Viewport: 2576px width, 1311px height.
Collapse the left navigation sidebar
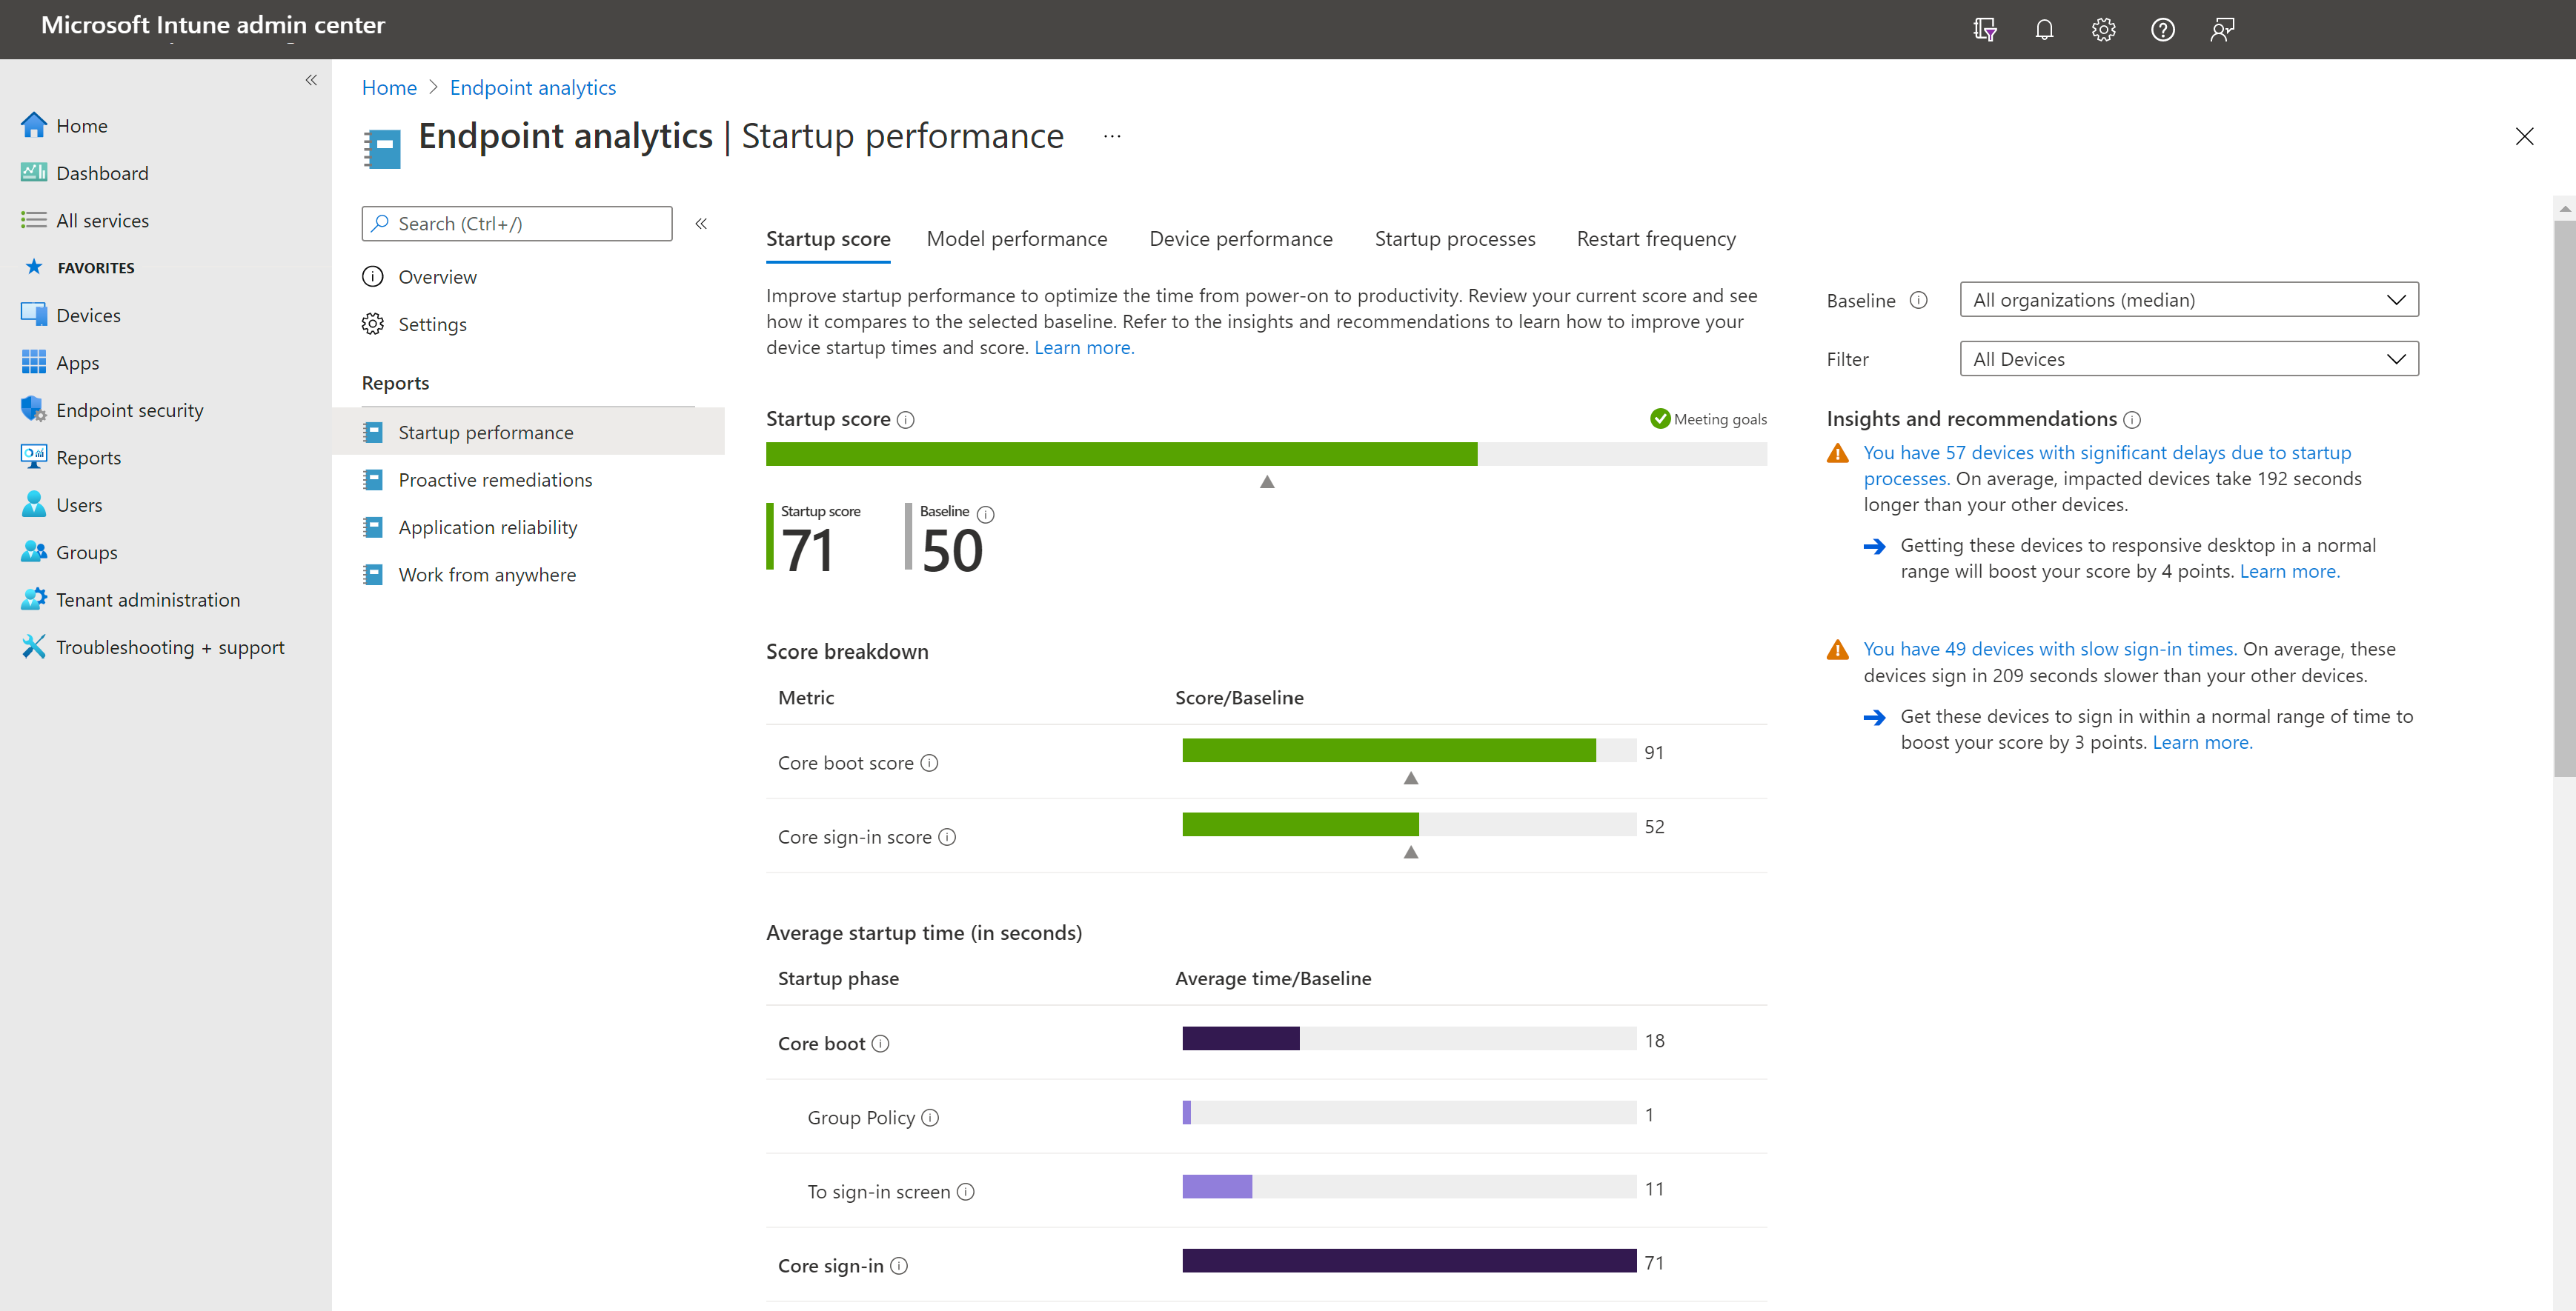pos(311,80)
